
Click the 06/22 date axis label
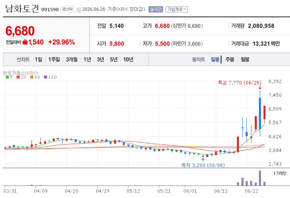pos(251,191)
